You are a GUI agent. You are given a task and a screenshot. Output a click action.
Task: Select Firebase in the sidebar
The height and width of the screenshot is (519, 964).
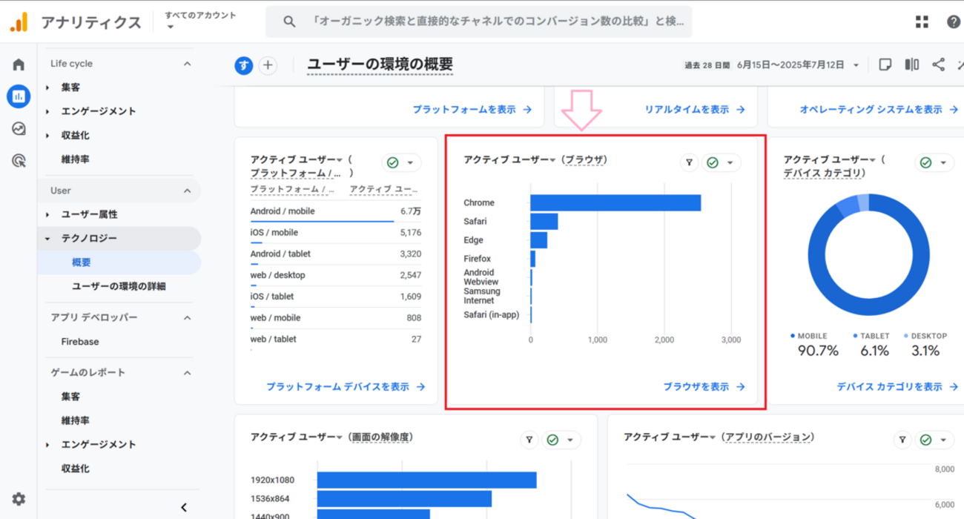(x=80, y=342)
